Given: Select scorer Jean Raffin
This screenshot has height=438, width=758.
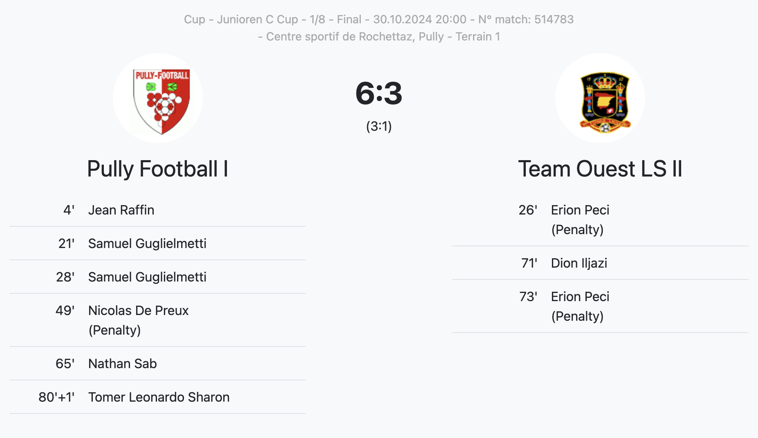Looking at the screenshot, I should coord(121,210).
